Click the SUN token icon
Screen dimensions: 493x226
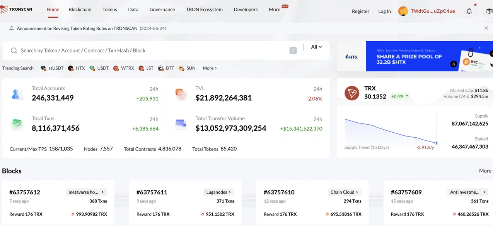click(x=181, y=68)
